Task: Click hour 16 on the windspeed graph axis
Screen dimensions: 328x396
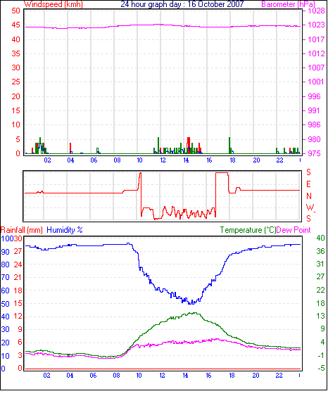Action: [209, 160]
